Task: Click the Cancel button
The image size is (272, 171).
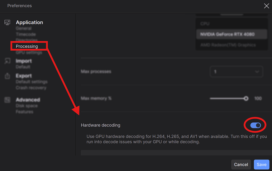Action: (x=241, y=165)
